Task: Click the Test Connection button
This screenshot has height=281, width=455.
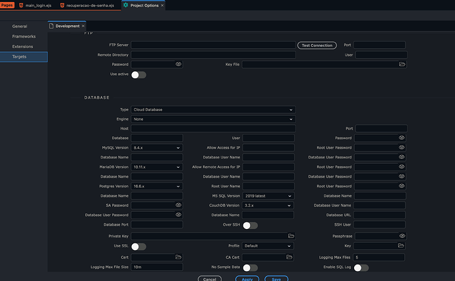Action: click(317, 45)
